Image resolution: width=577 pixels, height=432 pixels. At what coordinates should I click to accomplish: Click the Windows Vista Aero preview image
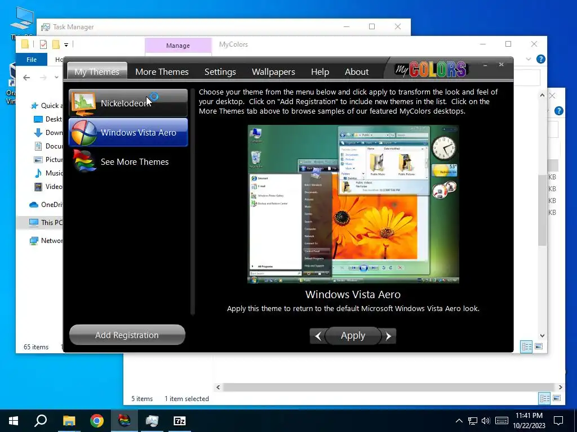pyautogui.click(x=353, y=204)
